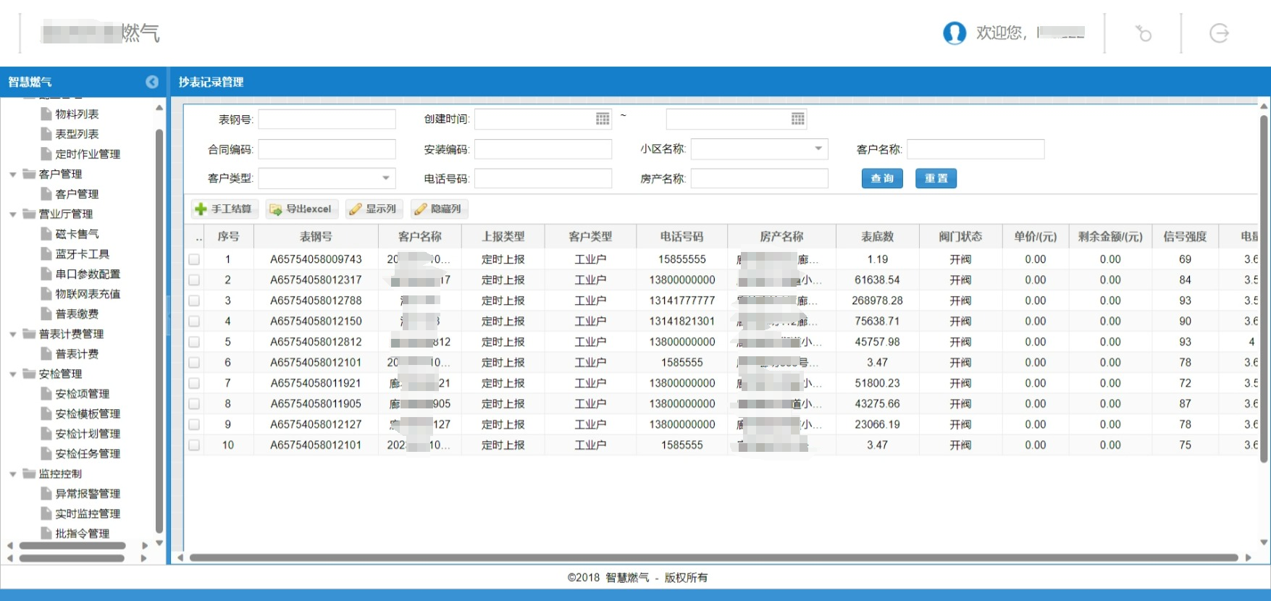Click page icon next to 串口参数配置
The height and width of the screenshot is (601, 1271).
tap(46, 274)
